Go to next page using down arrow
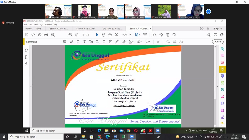This screenshot has width=249, height=140. 77,35
